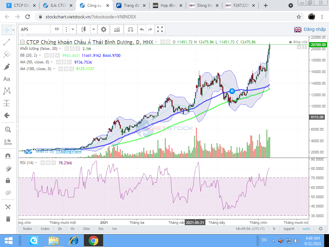Select the brush drawing tool
This screenshot has height=247, width=329.
(x=7, y=67)
